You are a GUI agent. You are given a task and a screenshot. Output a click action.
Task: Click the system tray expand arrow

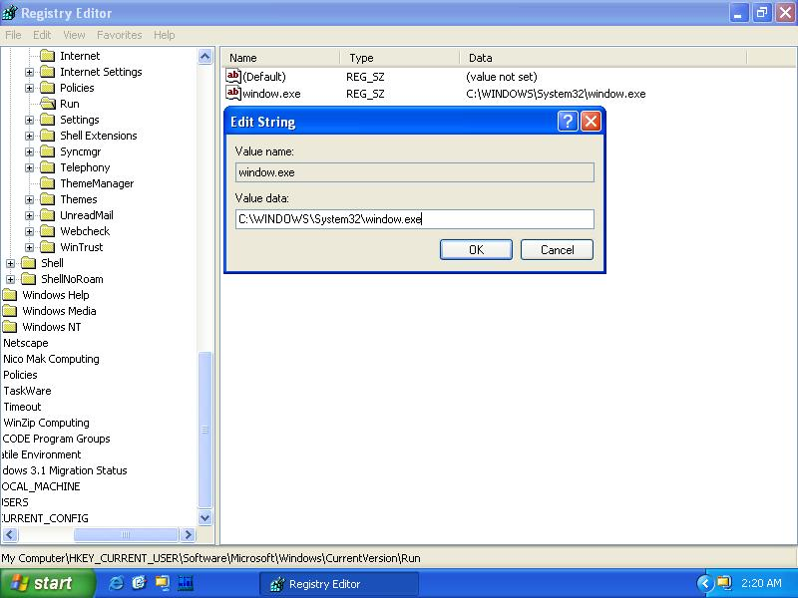[x=705, y=583]
